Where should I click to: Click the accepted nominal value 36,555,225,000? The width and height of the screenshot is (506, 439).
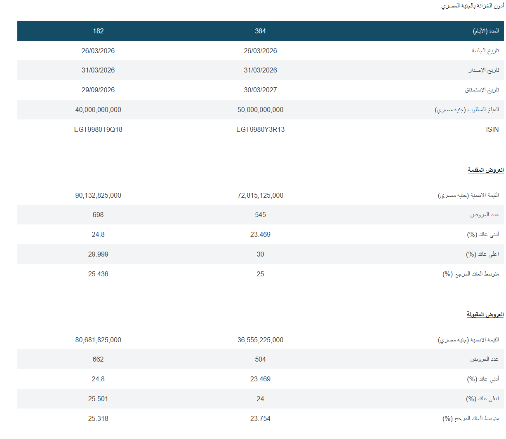click(260, 340)
